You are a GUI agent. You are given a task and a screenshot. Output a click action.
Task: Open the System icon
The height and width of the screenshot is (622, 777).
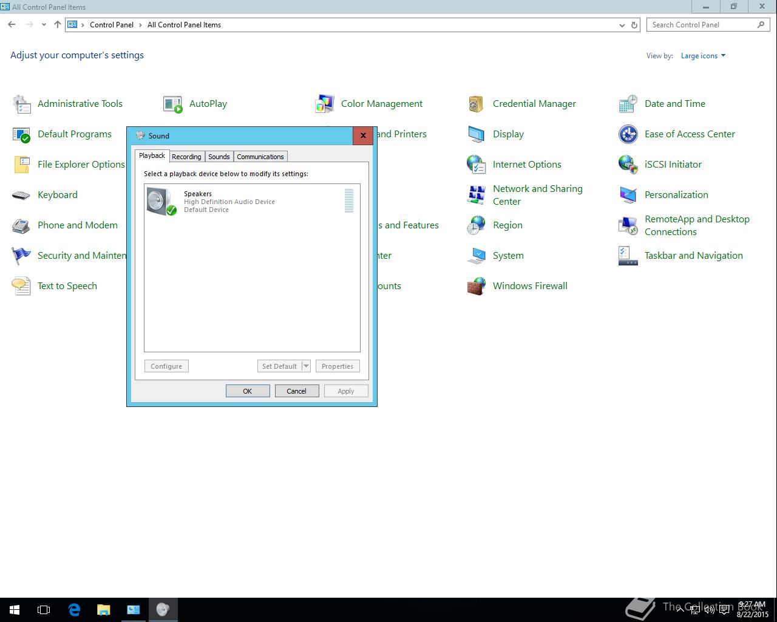(x=477, y=256)
